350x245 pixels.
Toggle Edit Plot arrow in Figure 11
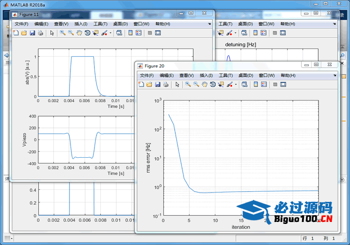tap(52, 33)
